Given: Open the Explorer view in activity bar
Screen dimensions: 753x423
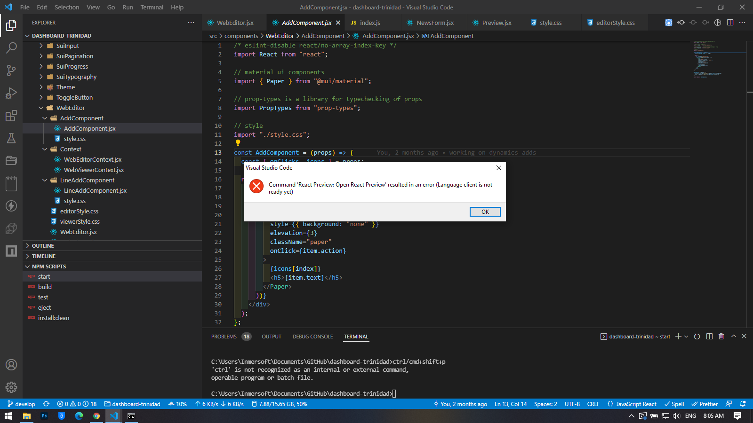Looking at the screenshot, I should (x=11, y=25).
